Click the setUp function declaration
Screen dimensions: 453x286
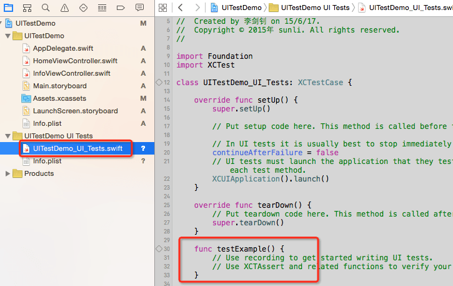pyautogui.click(x=246, y=100)
